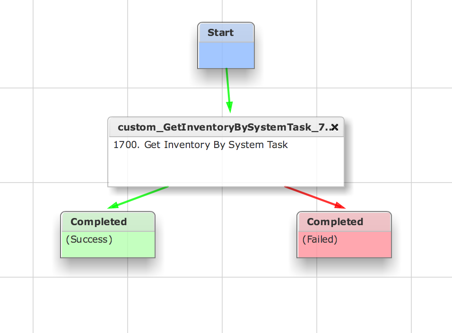Click the '(Failed)' label text
This screenshot has height=333, width=452.
click(x=320, y=239)
